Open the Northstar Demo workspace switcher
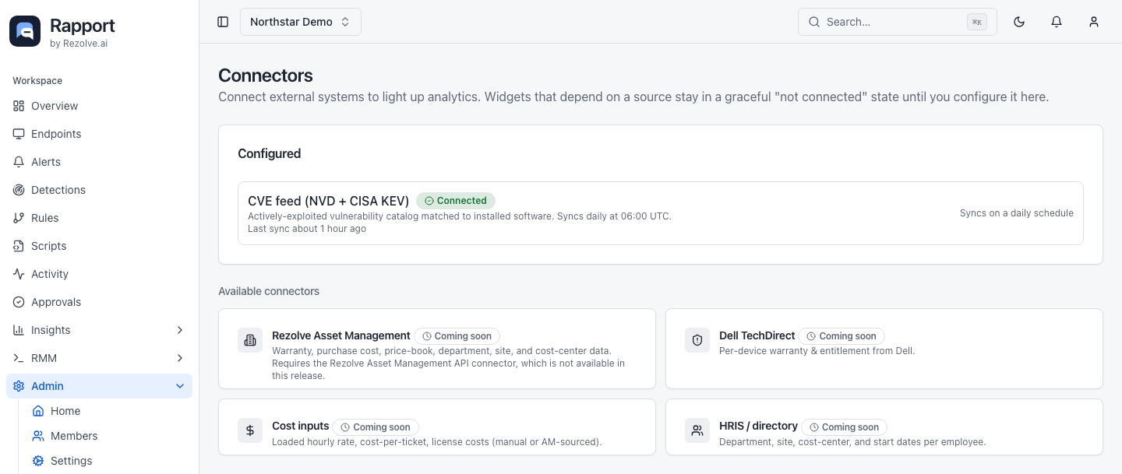The image size is (1122, 474). pos(301,22)
